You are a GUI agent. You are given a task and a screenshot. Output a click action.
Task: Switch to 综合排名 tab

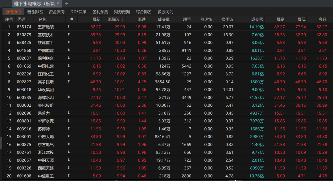tap(144, 12)
